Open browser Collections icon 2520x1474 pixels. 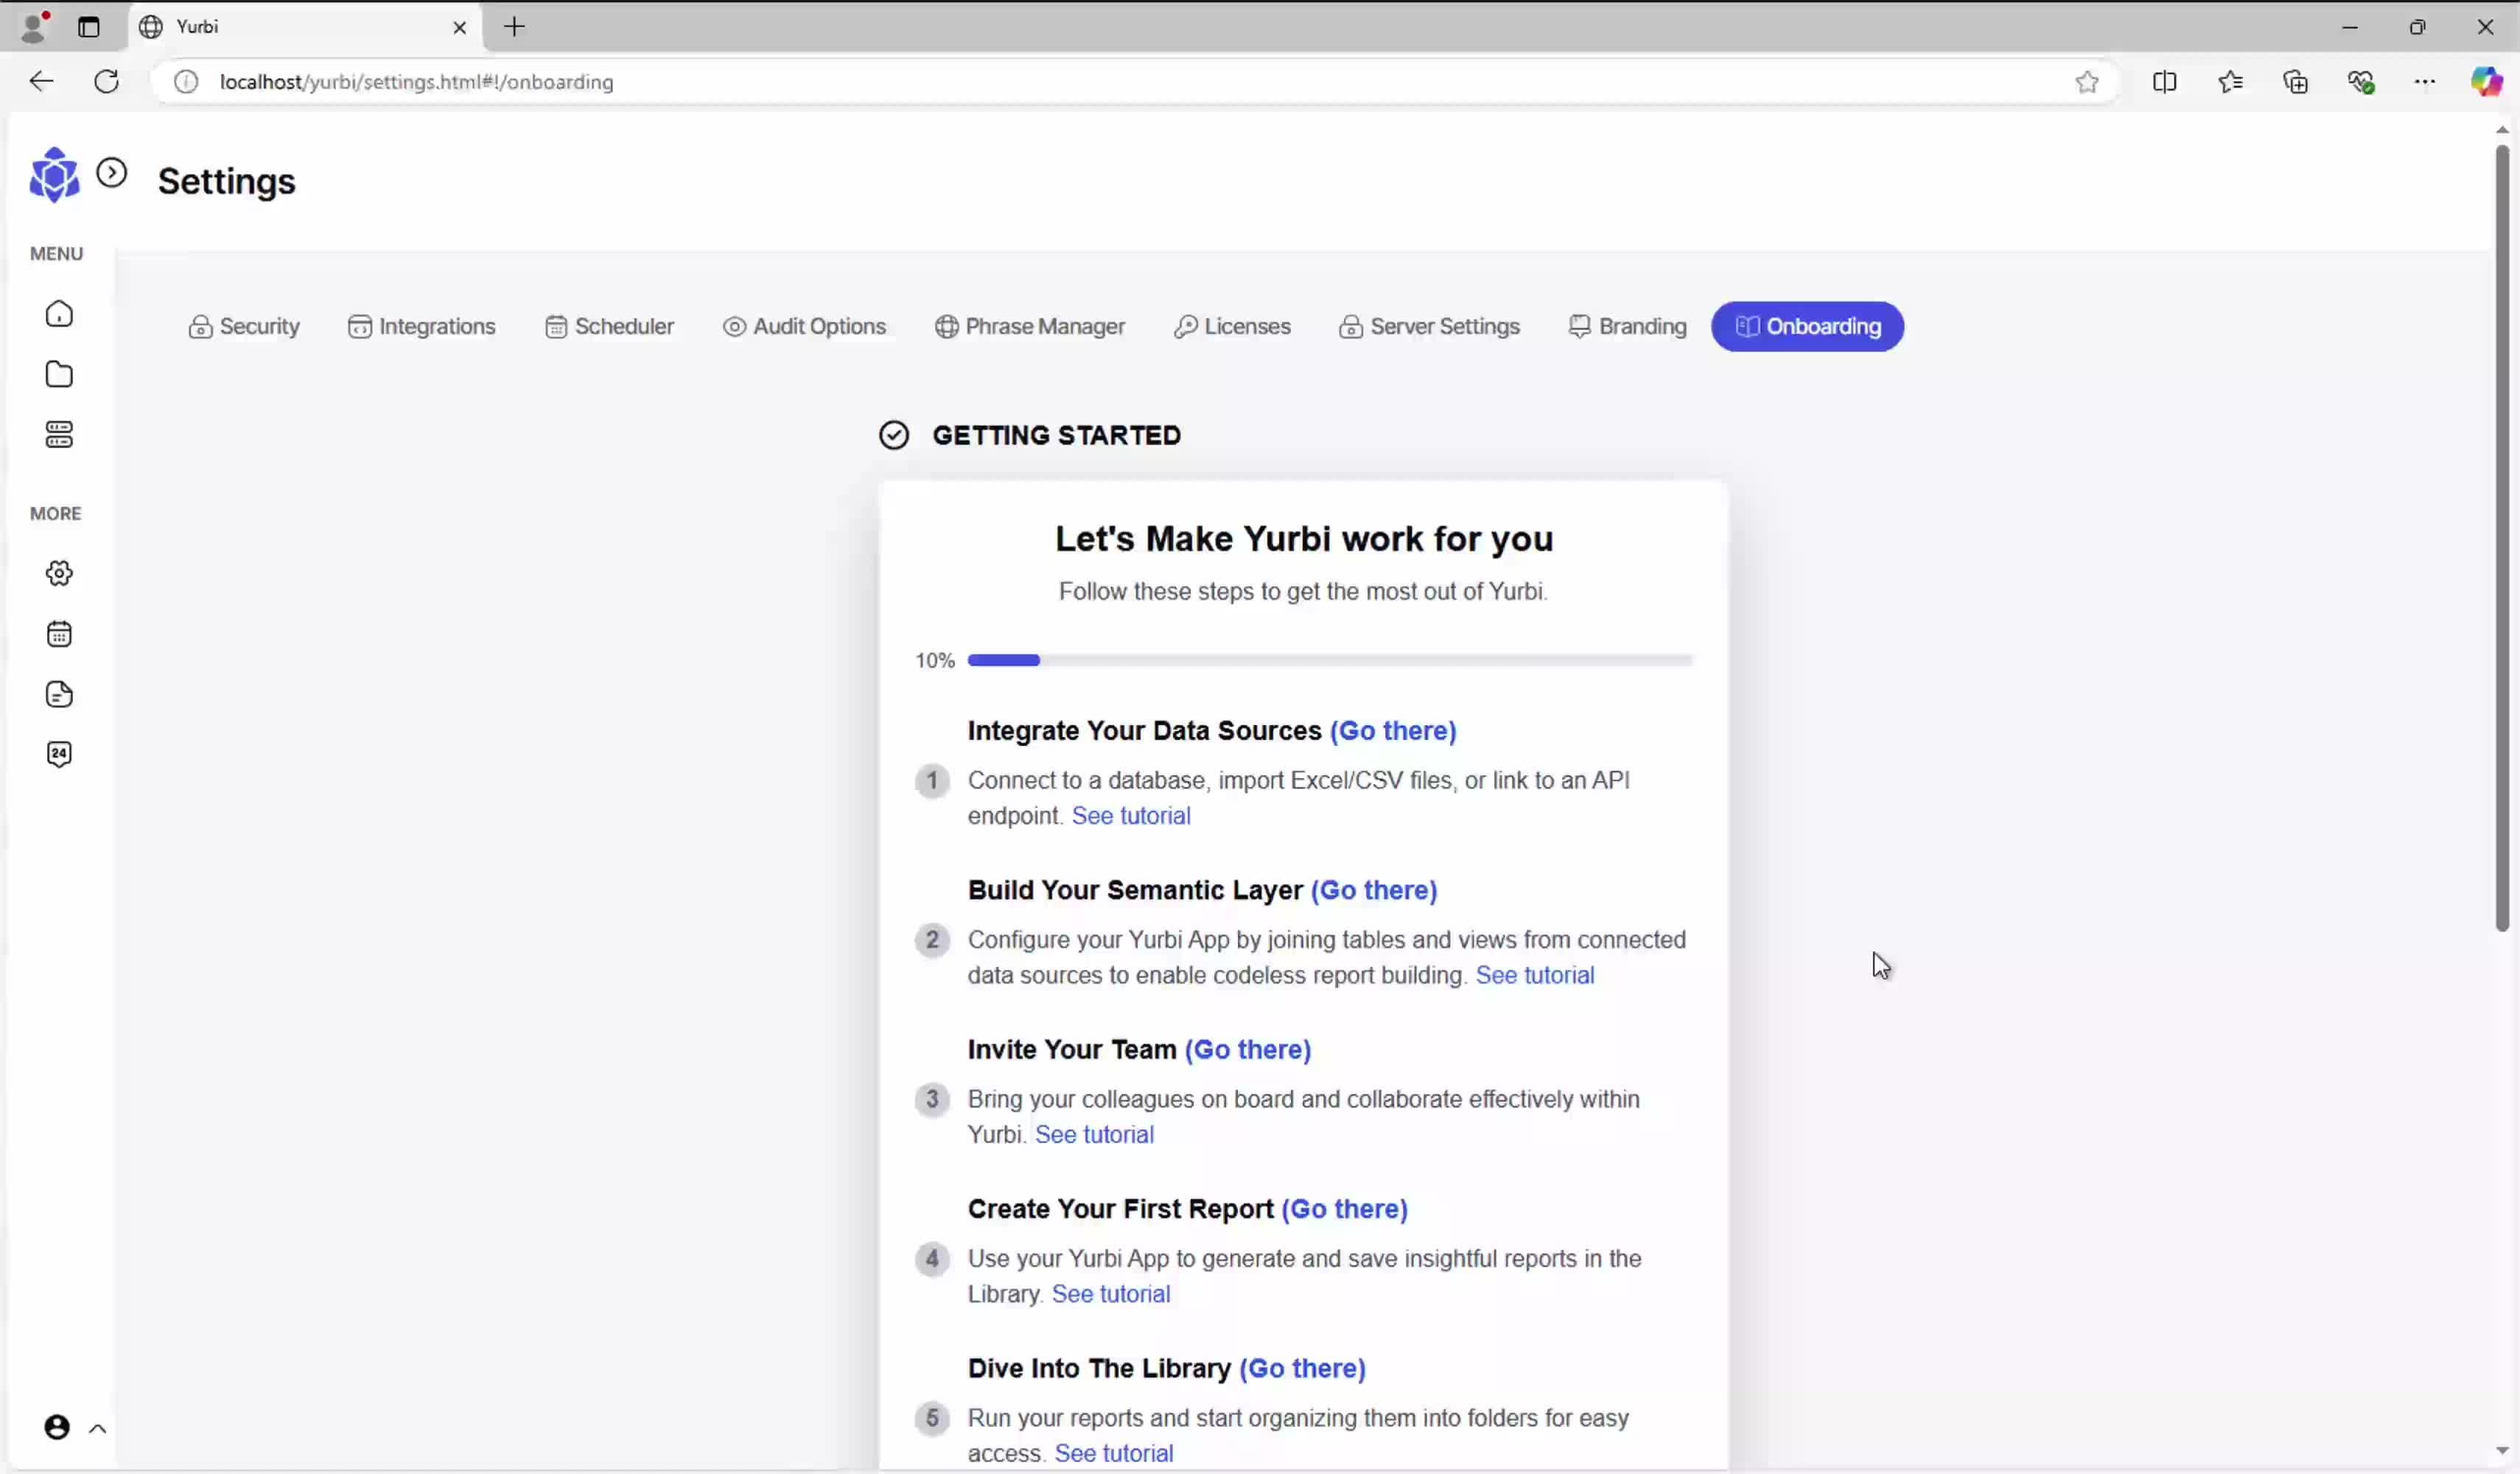point(2296,82)
